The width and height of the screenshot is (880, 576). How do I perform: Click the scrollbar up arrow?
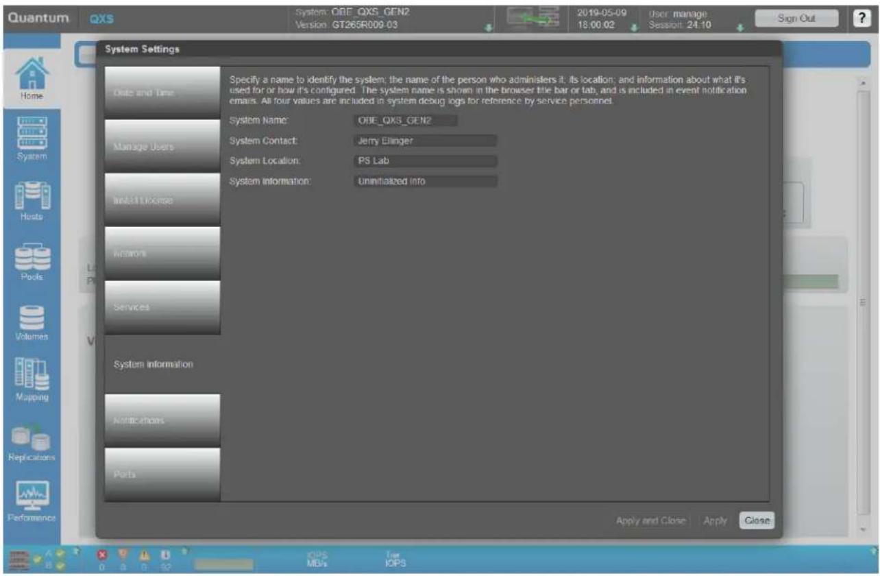(863, 82)
